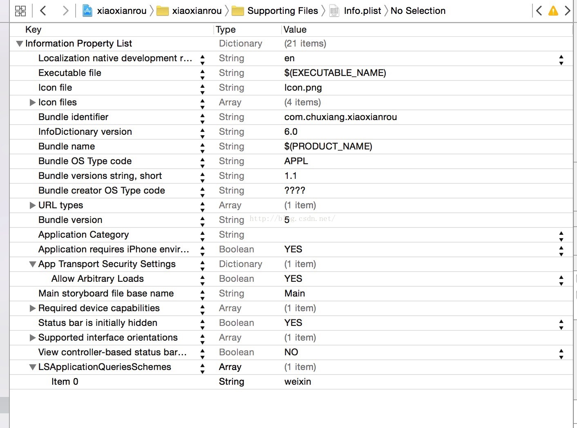Screen dimensions: 577x428
Task: Select the ???? creator code value
Action: (x=295, y=191)
